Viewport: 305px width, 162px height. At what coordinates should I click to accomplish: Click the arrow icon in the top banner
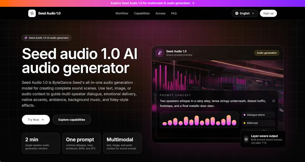(x=193, y=3)
